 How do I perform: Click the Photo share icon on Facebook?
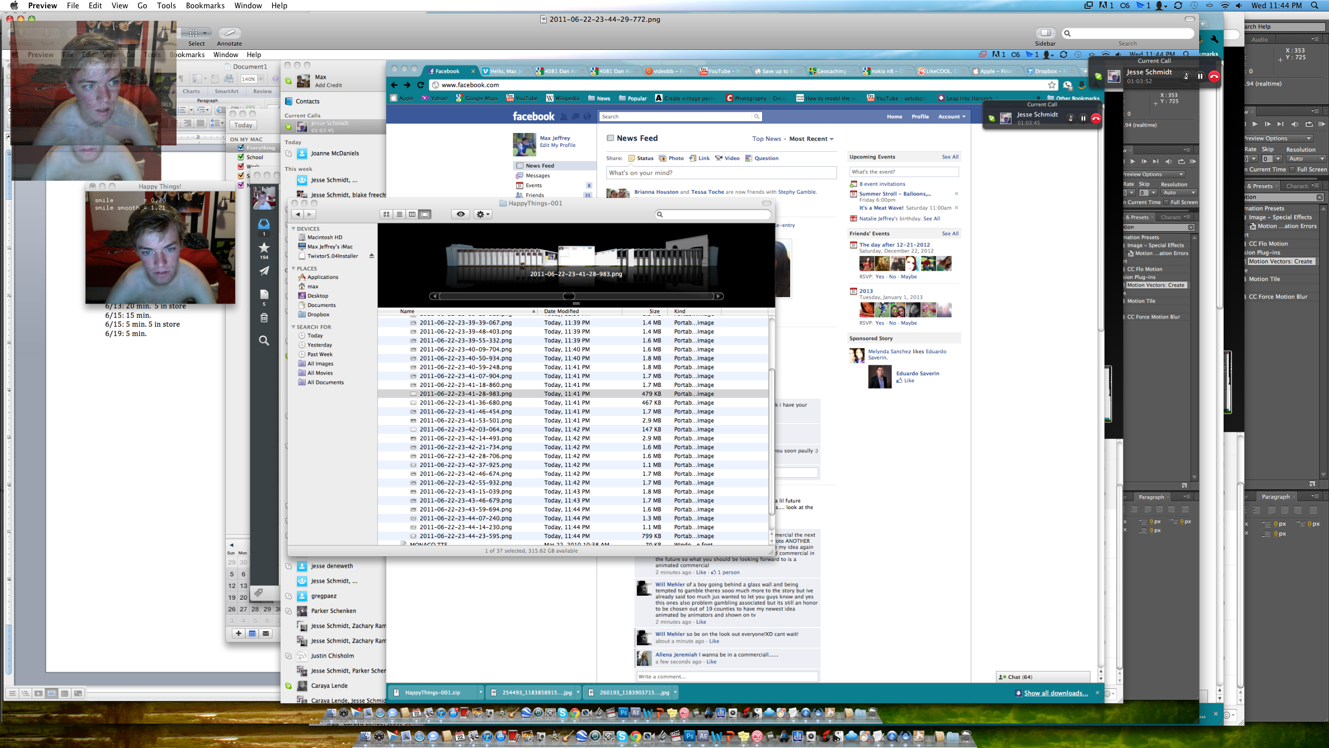671,158
